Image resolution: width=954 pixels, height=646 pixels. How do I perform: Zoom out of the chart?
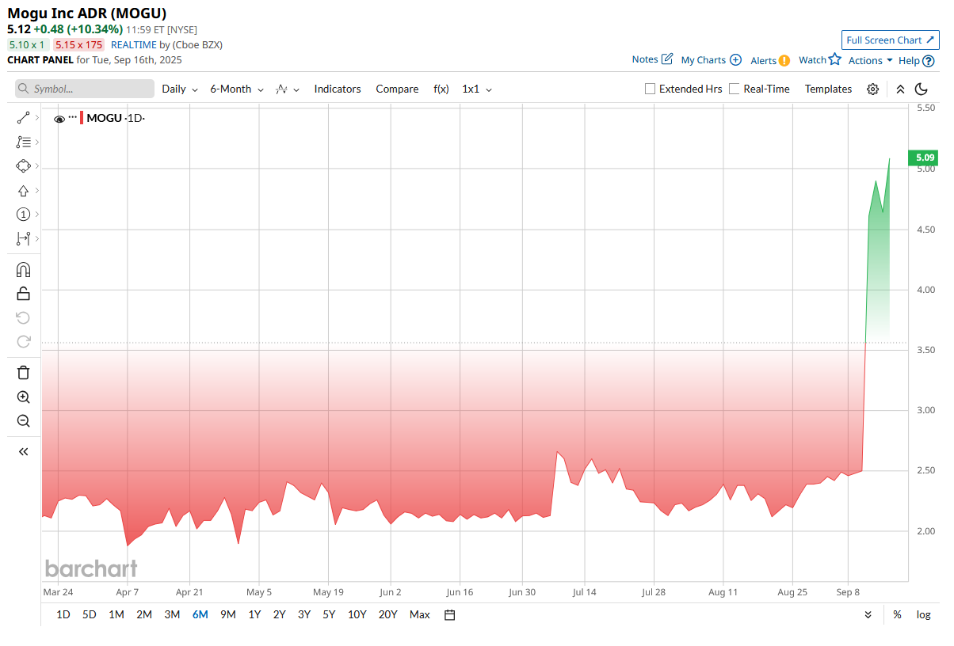click(x=23, y=420)
